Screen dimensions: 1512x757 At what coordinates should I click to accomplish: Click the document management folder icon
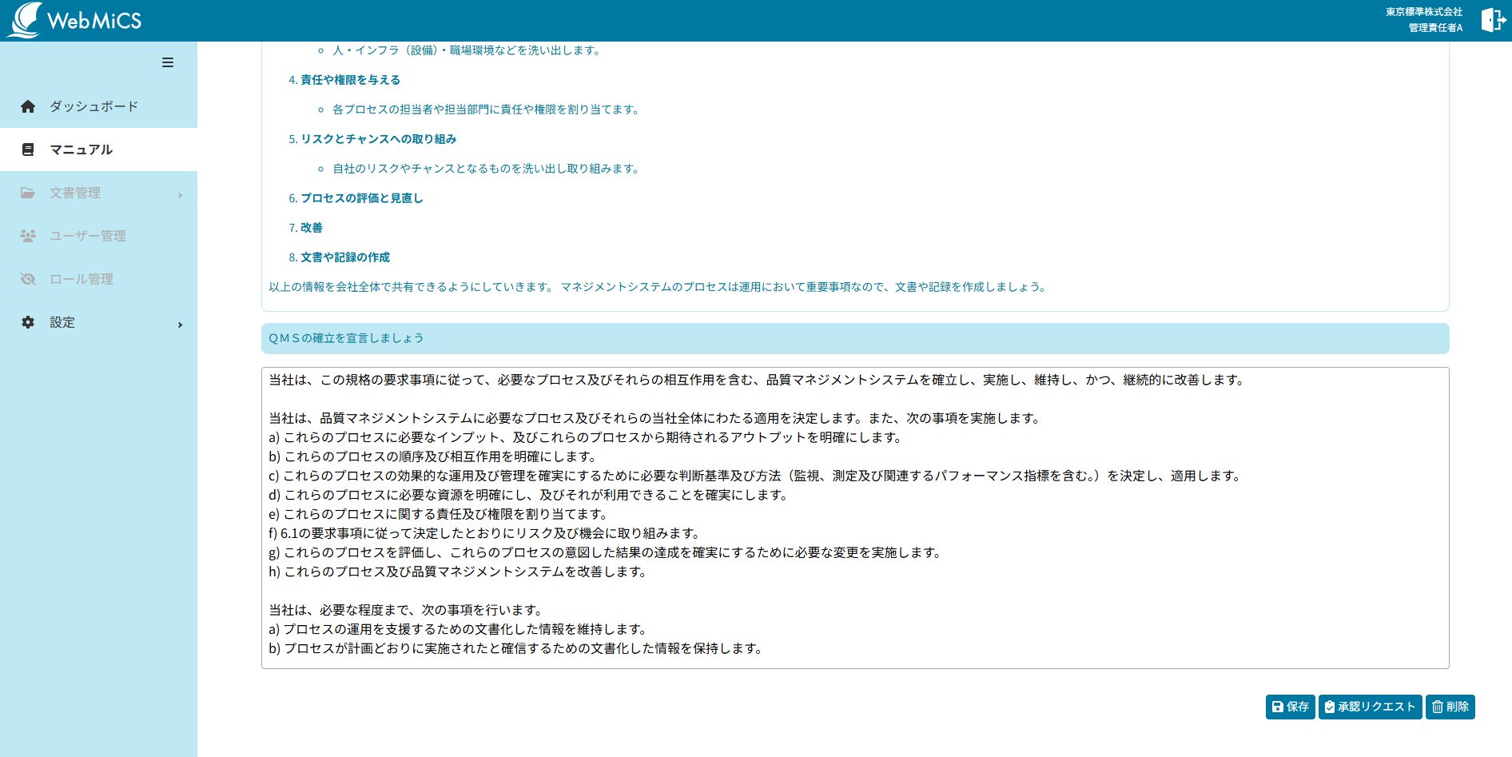click(28, 193)
